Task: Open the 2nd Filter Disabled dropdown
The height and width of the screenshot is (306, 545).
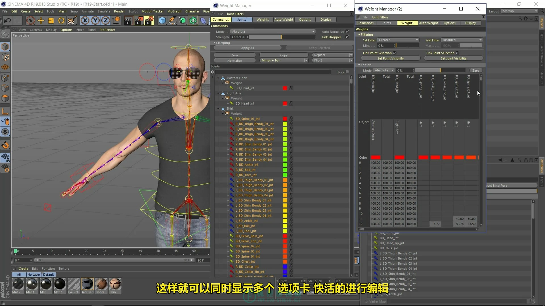Action: (462, 40)
